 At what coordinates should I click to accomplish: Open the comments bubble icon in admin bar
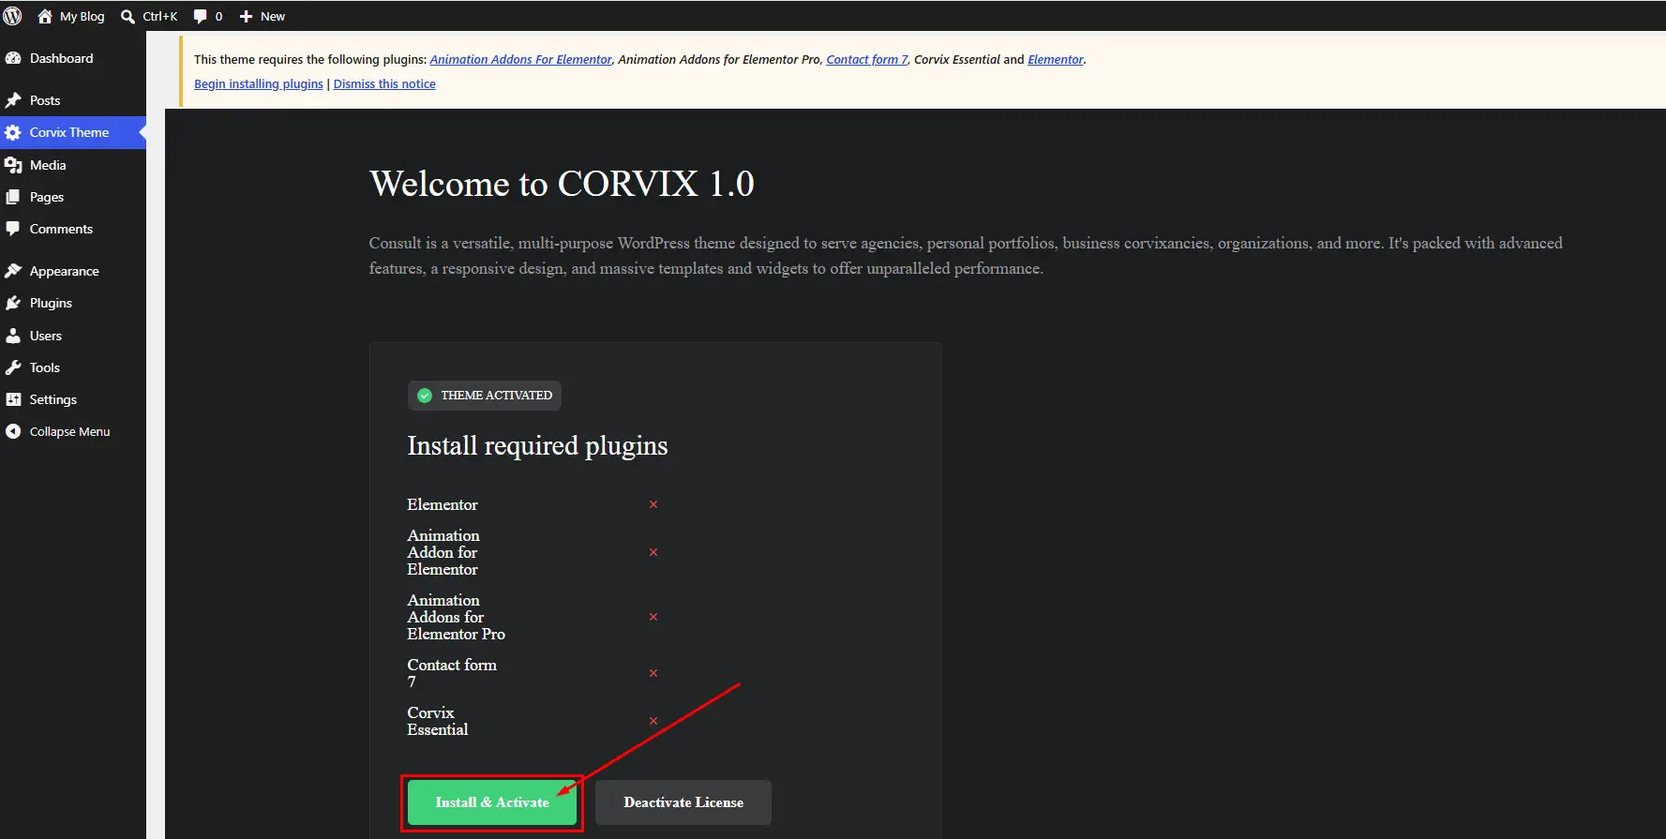(200, 17)
